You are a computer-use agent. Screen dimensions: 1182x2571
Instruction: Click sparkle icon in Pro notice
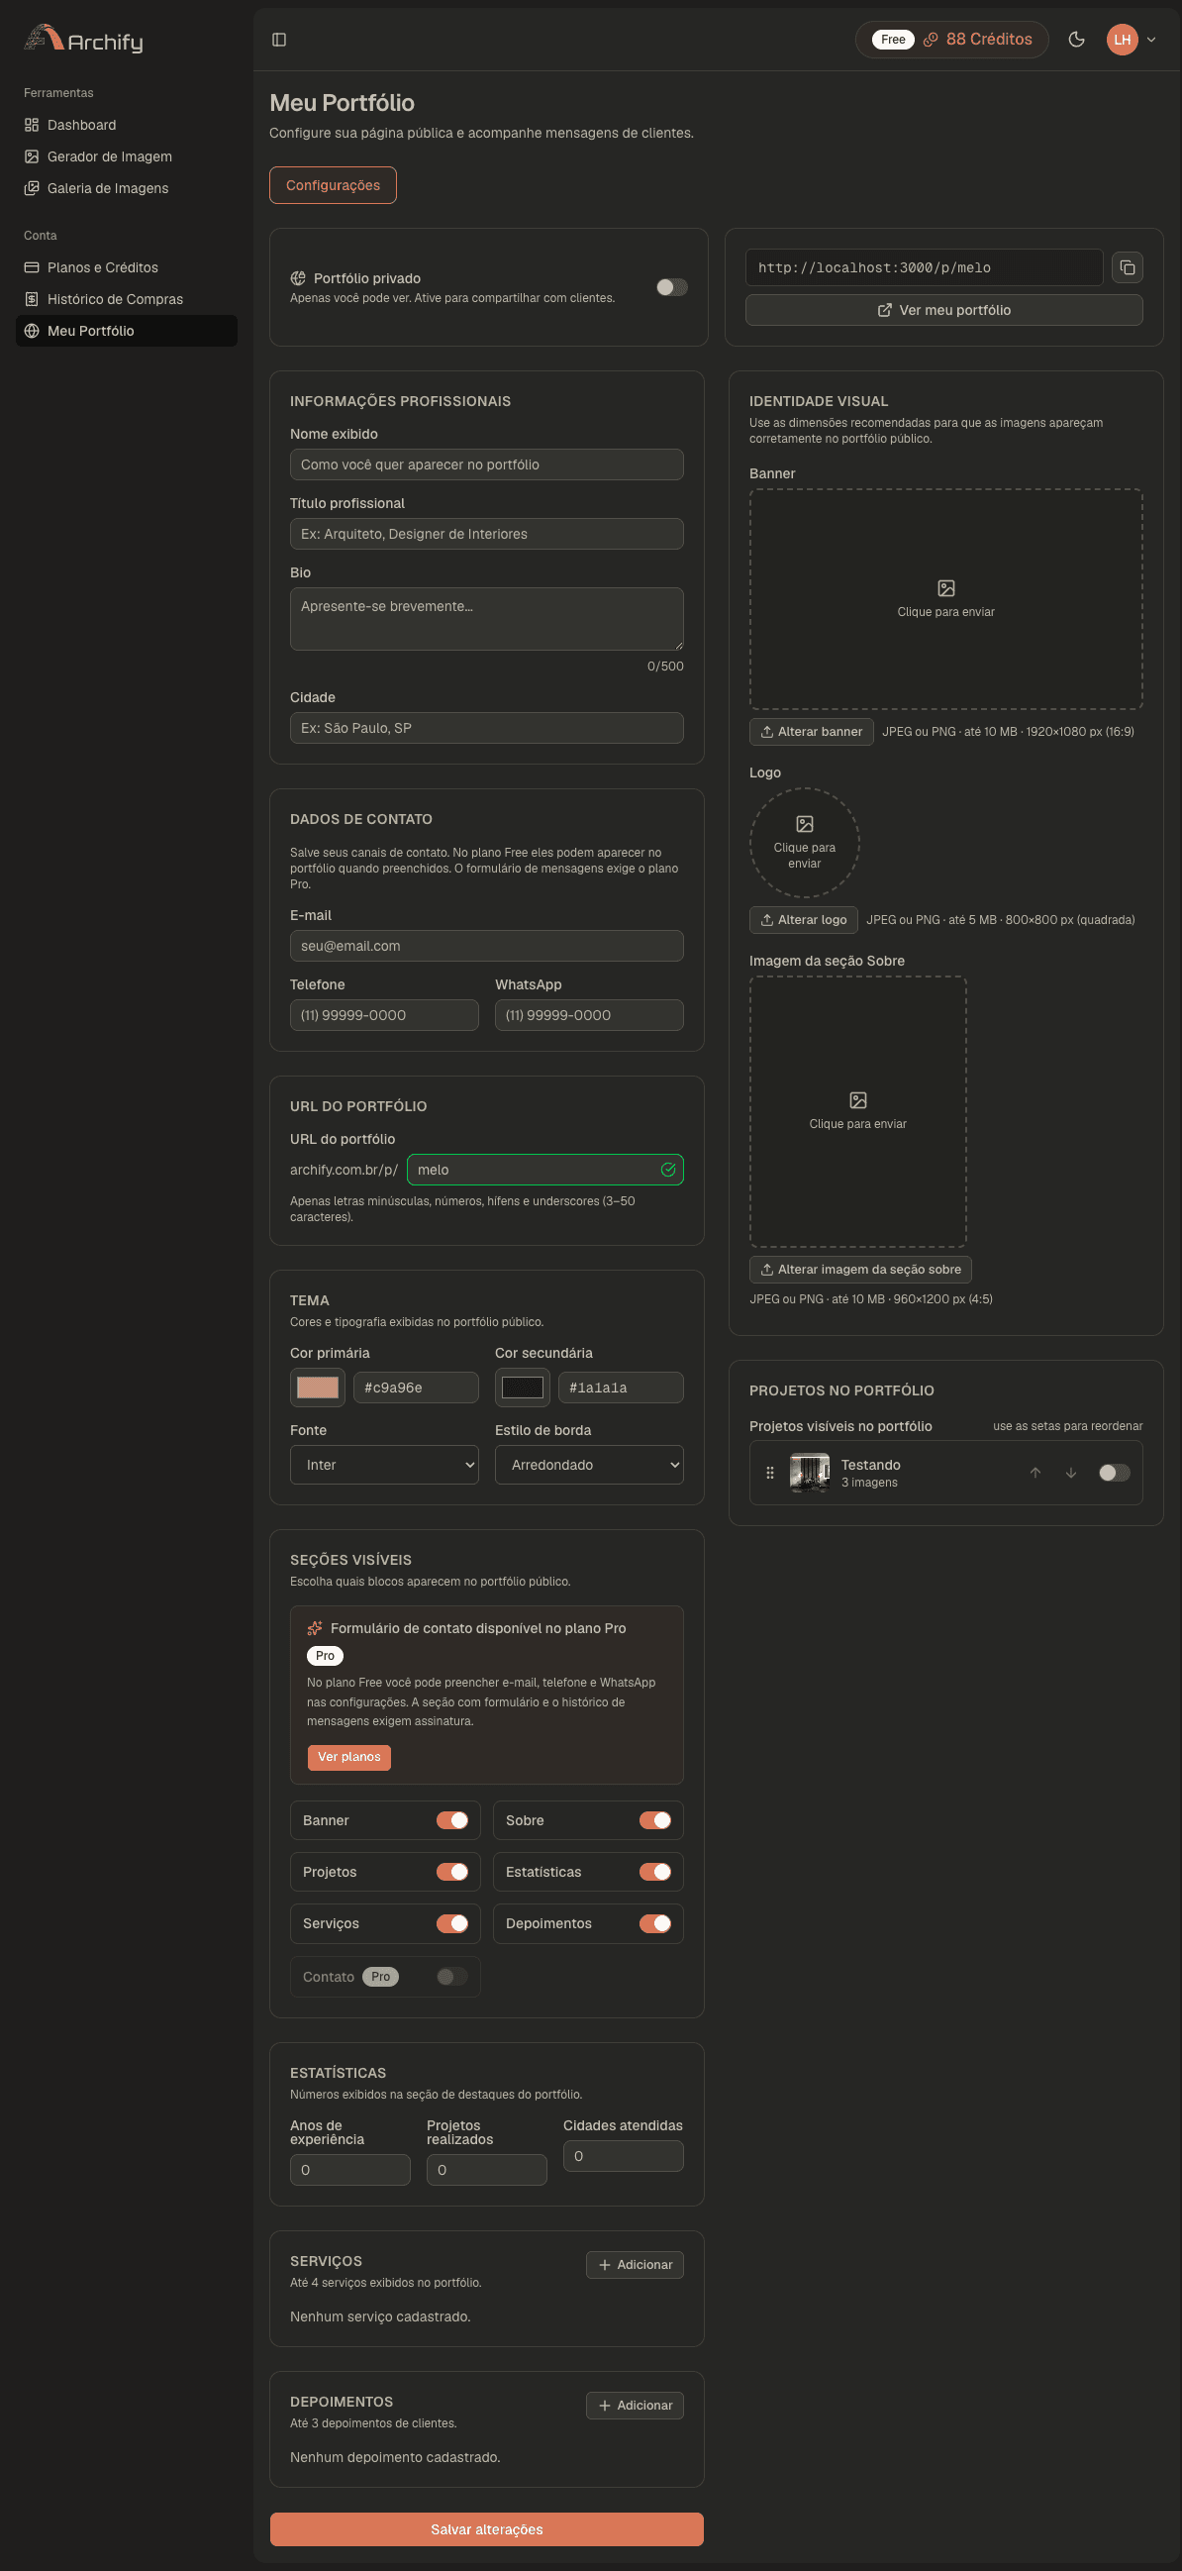(x=315, y=1628)
